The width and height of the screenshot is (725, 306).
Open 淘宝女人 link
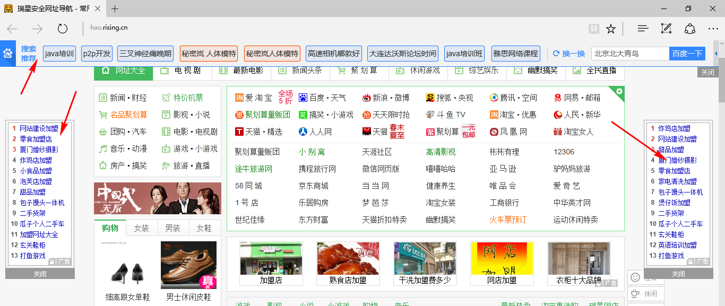[573, 132]
